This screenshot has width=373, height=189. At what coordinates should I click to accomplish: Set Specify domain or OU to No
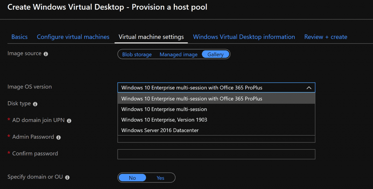coord(132,178)
